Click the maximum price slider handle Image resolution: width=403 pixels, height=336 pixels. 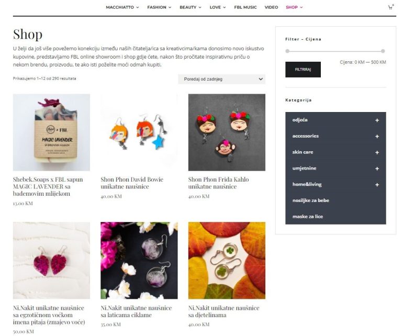383,51
